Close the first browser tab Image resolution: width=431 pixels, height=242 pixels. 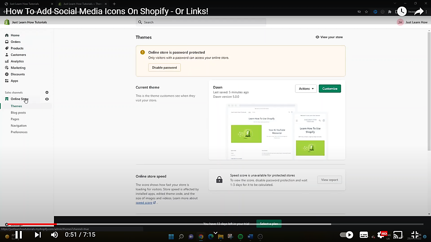52,4
